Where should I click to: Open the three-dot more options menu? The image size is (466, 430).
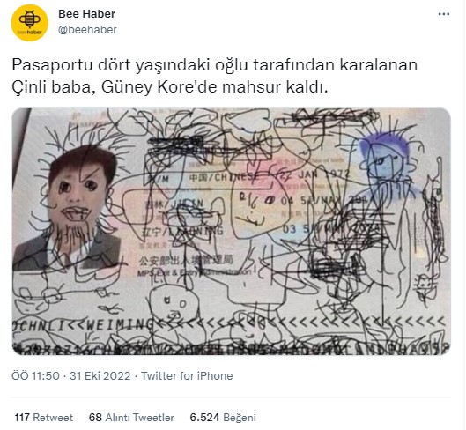click(444, 14)
